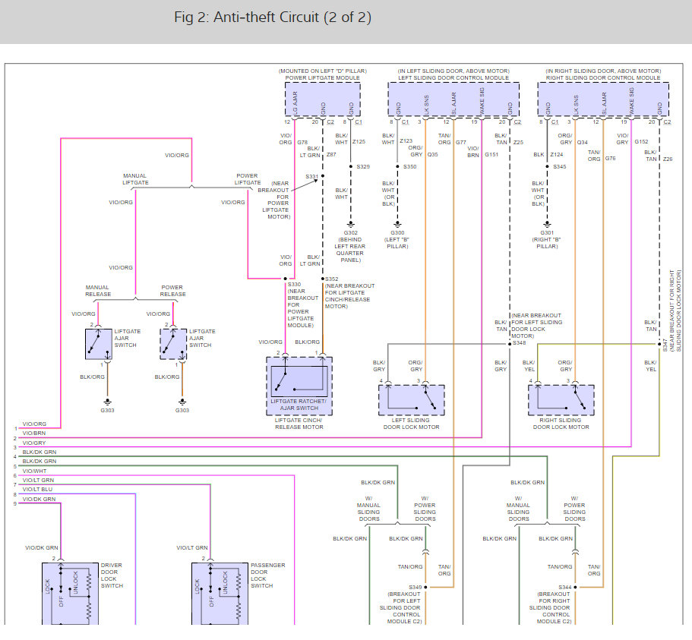Viewport: 692px width, 640px height.
Task: Click the G77 circuit code
Action: click(461, 143)
